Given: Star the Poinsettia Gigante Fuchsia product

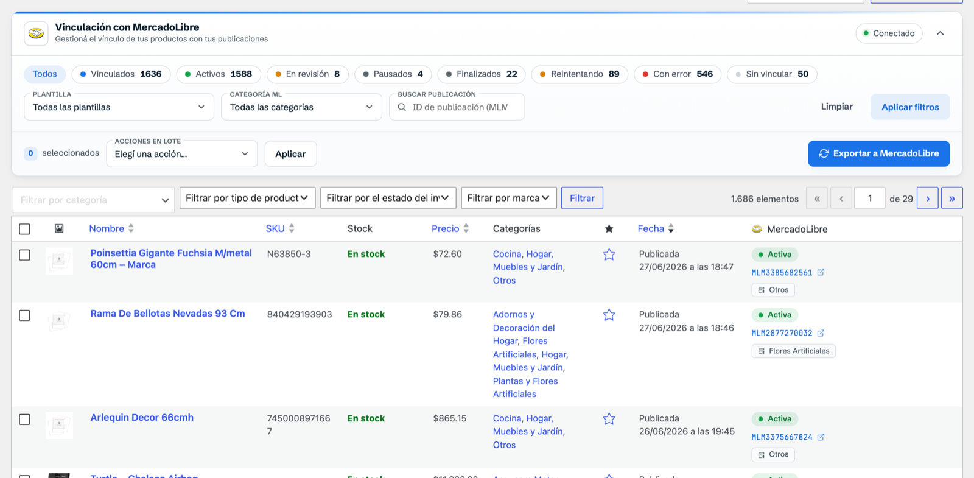Looking at the screenshot, I should pos(609,255).
